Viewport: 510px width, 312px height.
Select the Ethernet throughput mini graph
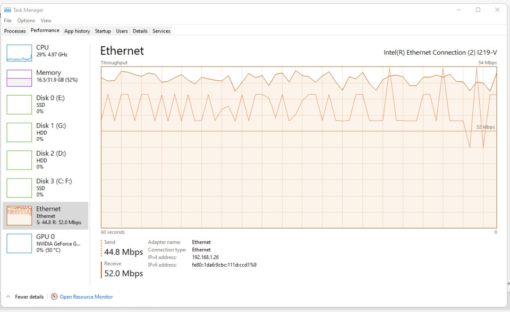pos(19,215)
